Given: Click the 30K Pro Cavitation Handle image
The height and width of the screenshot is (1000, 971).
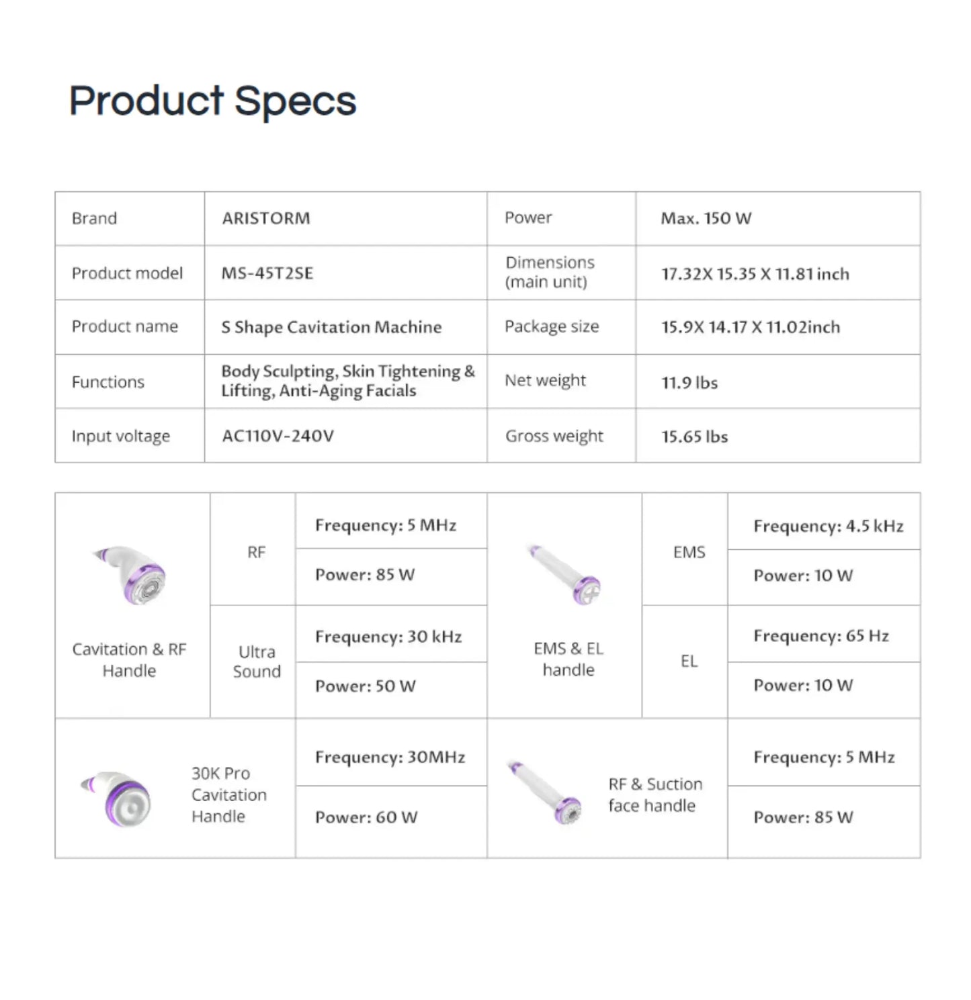Looking at the screenshot, I should (x=118, y=799).
